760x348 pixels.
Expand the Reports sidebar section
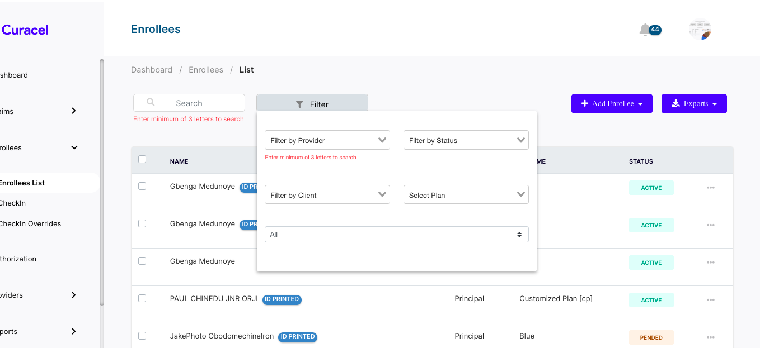pos(74,331)
